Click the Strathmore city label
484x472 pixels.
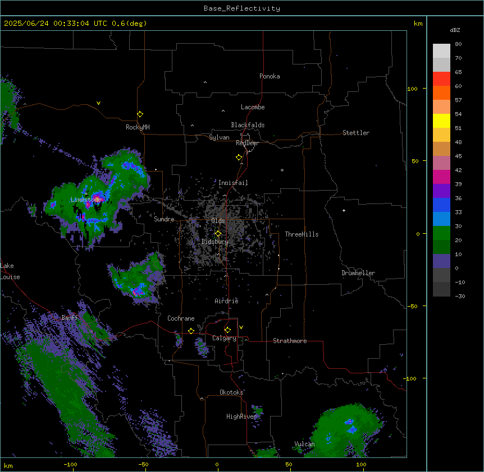point(290,341)
